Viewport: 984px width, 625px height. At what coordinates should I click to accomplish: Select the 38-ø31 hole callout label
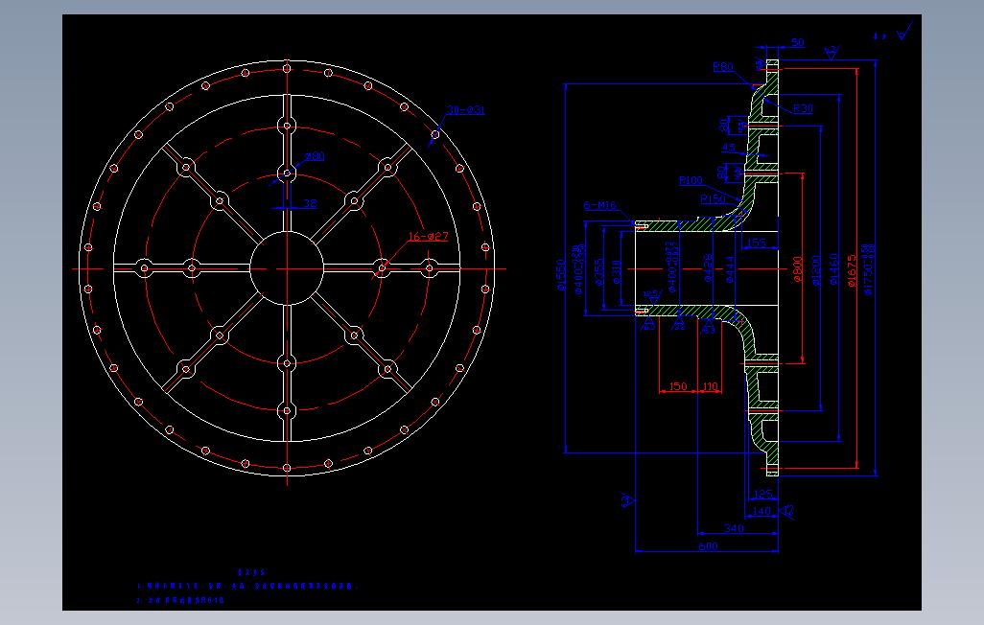tap(466, 110)
